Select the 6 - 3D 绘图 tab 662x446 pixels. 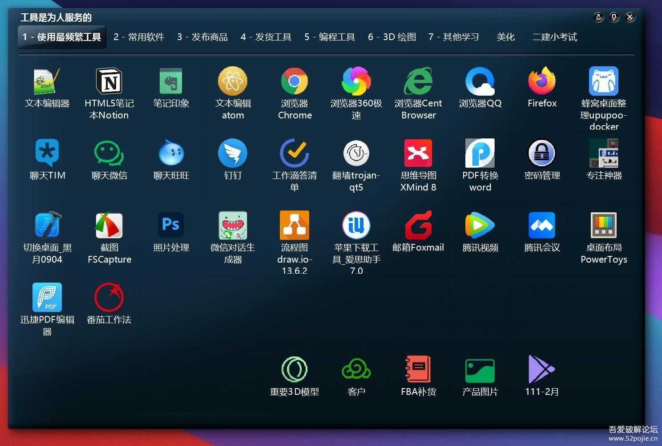pos(392,37)
